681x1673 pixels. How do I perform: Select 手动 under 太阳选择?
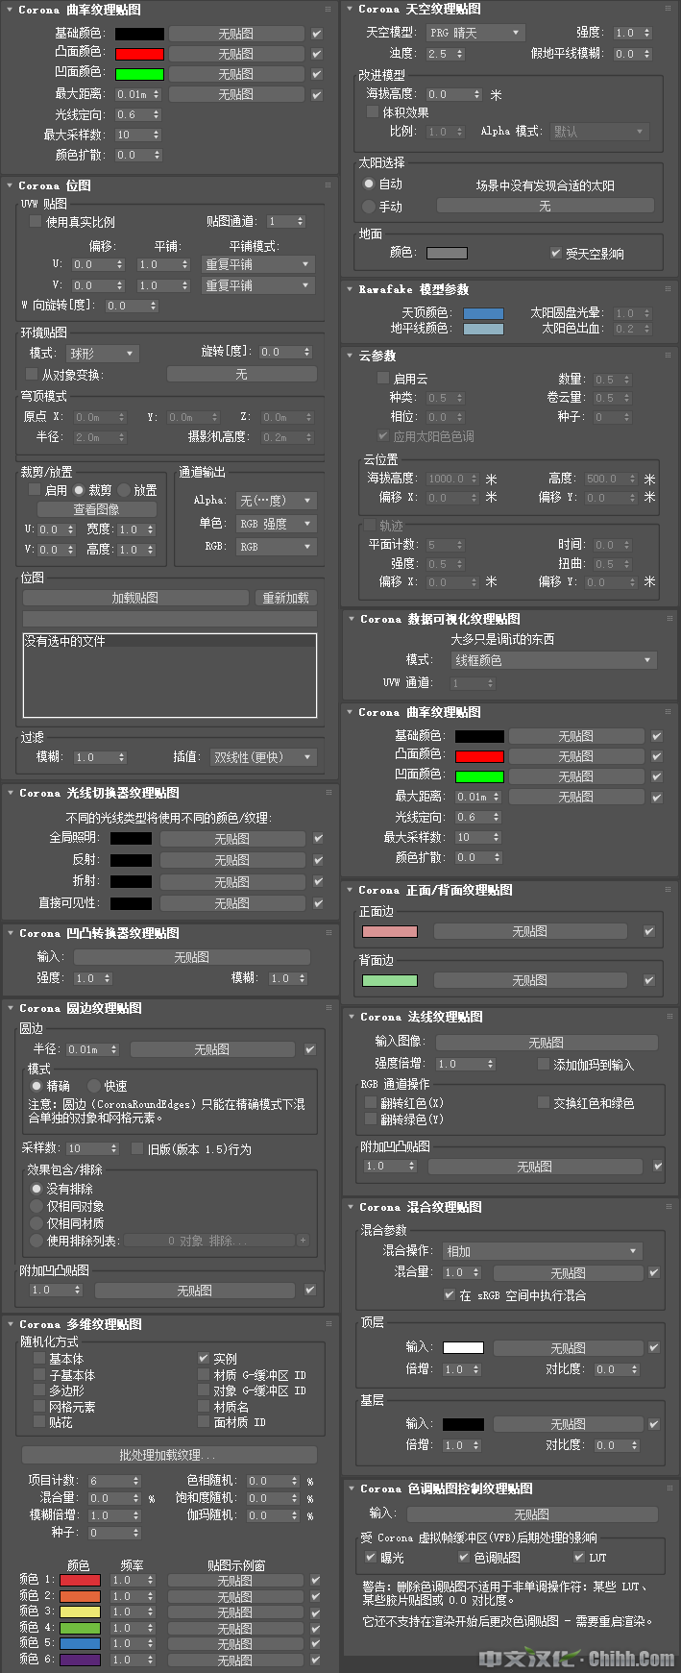coord(369,207)
